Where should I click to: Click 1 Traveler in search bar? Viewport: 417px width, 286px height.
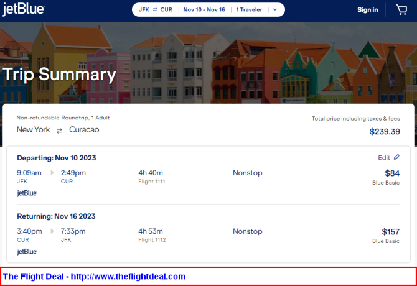pos(249,9)
